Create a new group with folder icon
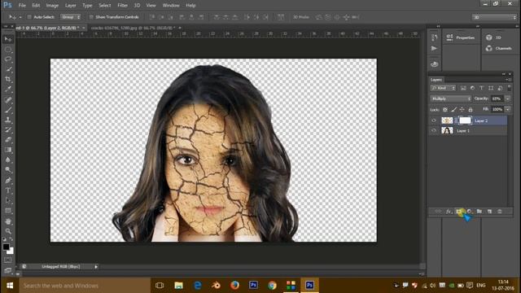The height and width of the screenshot is (293, 521). point(479,212)
